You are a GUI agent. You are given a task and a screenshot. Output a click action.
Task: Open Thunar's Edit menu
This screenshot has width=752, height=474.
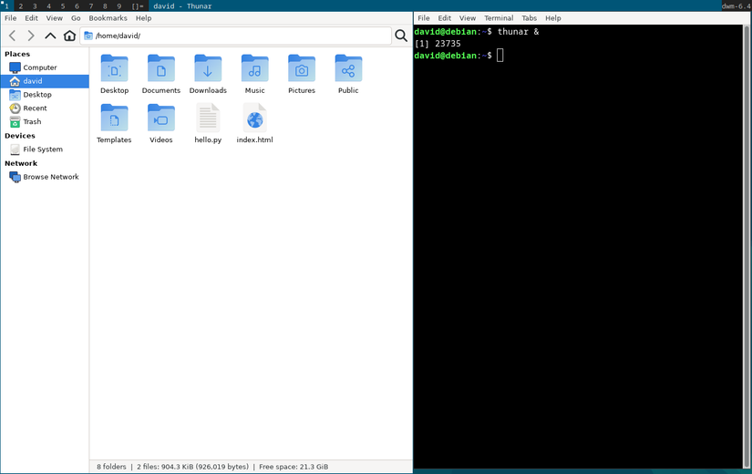pos(32,18)
